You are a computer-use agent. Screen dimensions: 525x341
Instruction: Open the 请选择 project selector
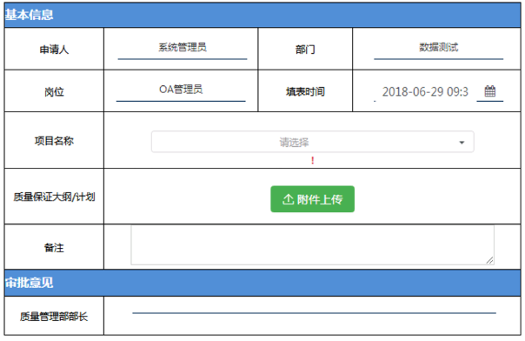click(312, 142)
